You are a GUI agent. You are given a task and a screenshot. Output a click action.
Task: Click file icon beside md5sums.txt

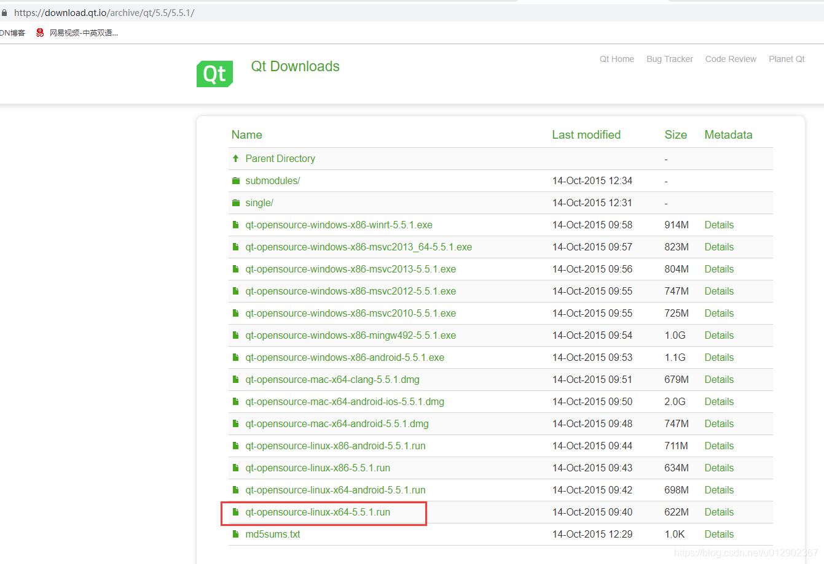235,535
